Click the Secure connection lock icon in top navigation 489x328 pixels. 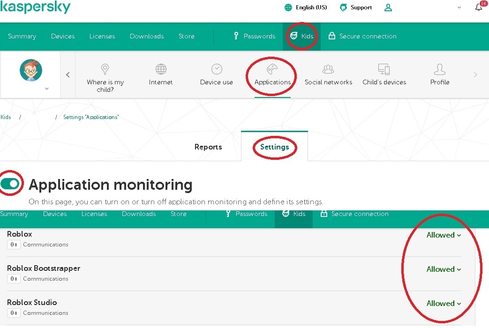(x=332, y=36)
